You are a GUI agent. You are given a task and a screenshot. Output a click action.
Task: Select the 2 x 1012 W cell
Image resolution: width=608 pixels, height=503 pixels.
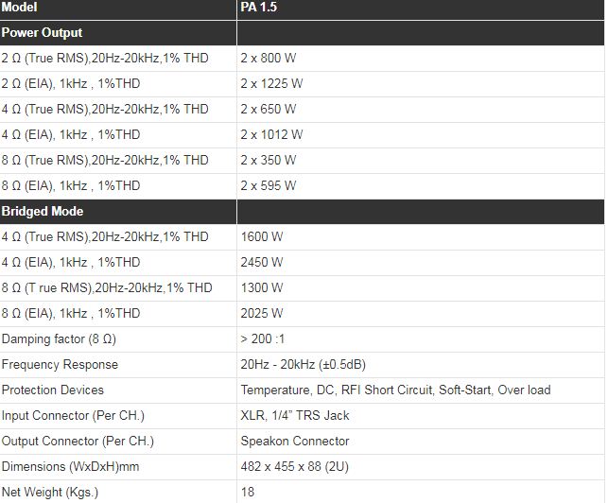point(271,135)
